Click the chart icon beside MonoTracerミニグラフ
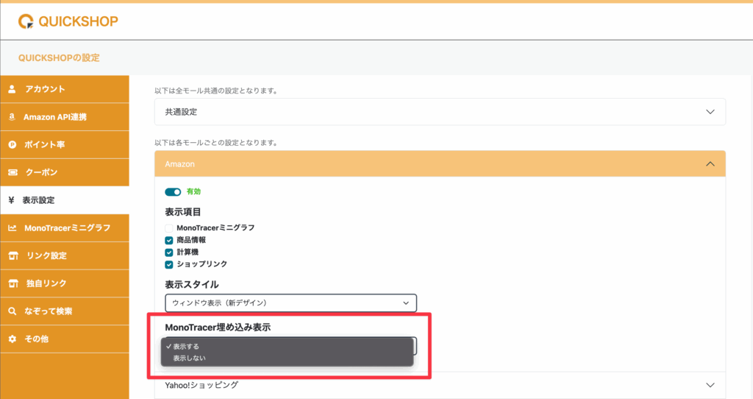The height and width of the screenshot is (399, 753). point(13,228)
